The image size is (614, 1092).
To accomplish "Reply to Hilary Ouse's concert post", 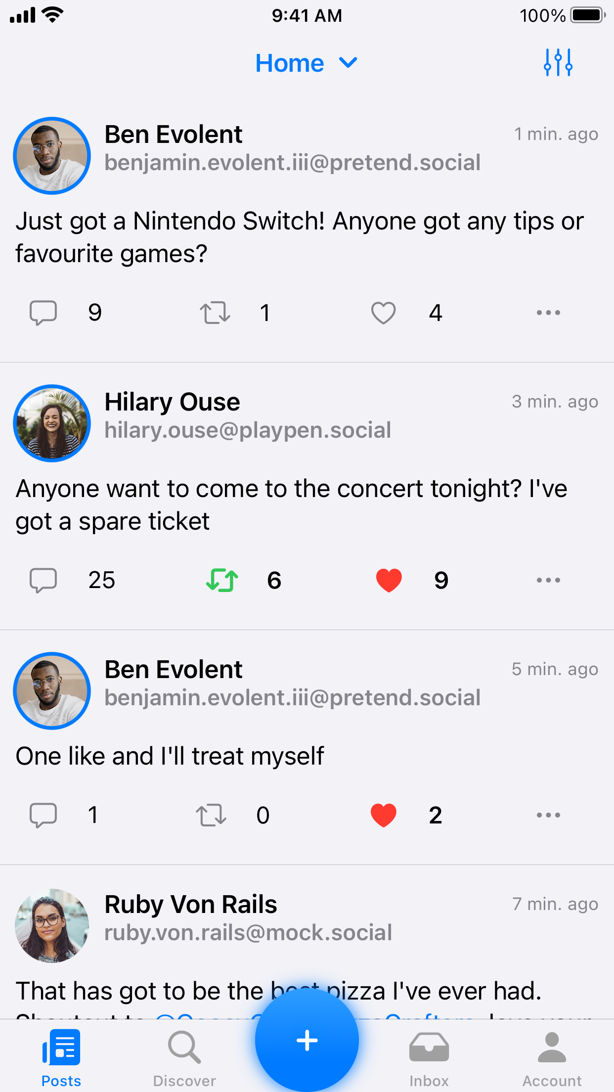I will [x=44, y=580].
